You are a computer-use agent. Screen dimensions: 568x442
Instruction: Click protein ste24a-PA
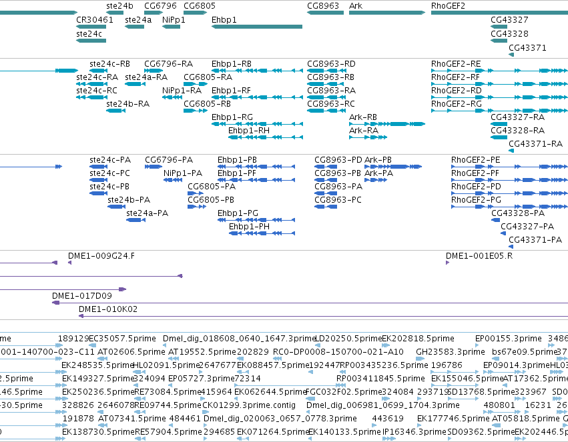click(136, 220)
